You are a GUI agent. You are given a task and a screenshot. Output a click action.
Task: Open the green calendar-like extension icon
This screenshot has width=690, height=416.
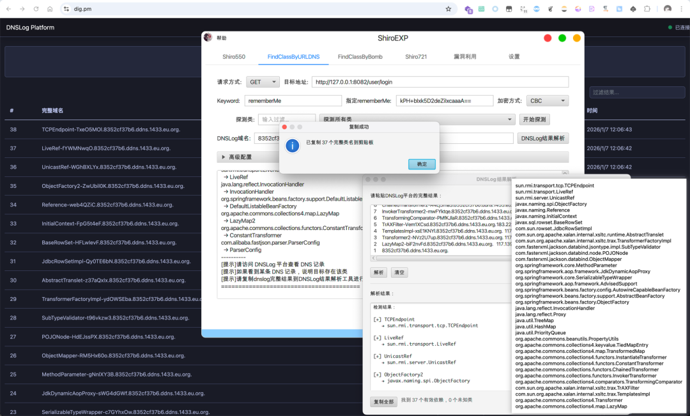point(482,9)
